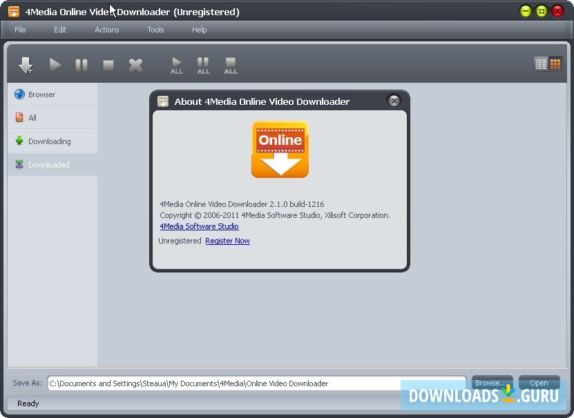Delete the selected download task
Viewport: 574px width, 418px height.
tap(135, 65)
